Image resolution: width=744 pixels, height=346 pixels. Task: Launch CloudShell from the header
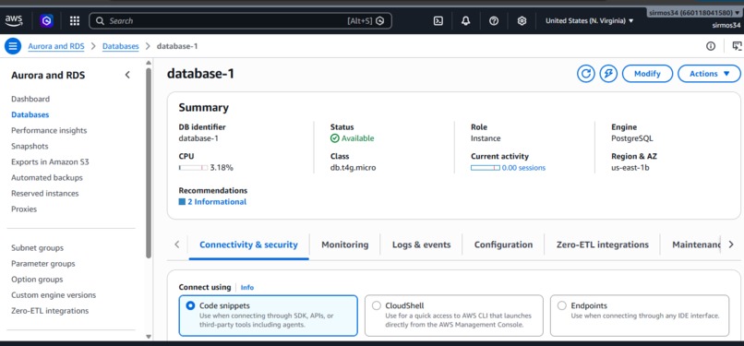click(438, 21)
